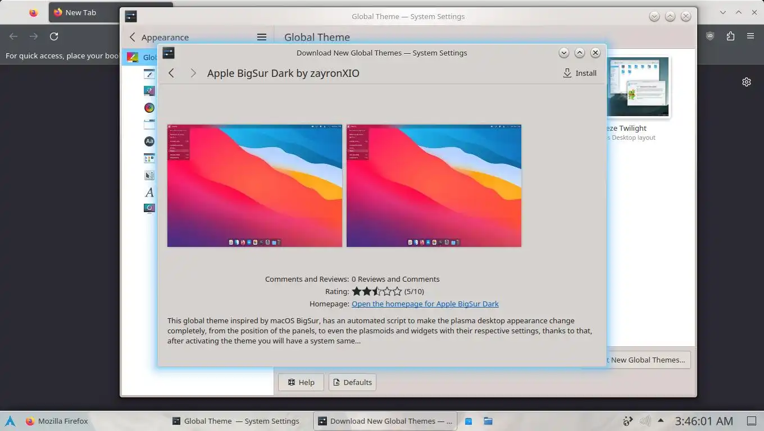
Task: Open Splash Screen monitor icon in sidebar
Action: pos(149,208)
